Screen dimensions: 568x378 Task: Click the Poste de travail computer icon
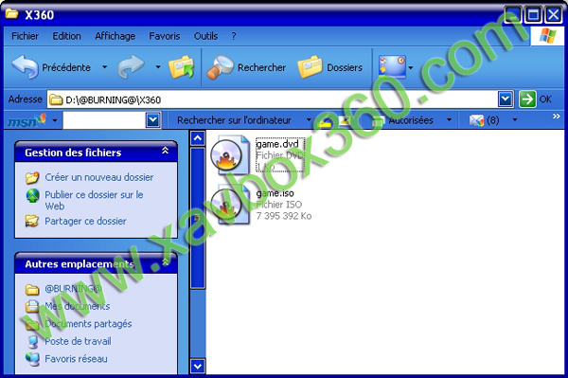point(32,341)
